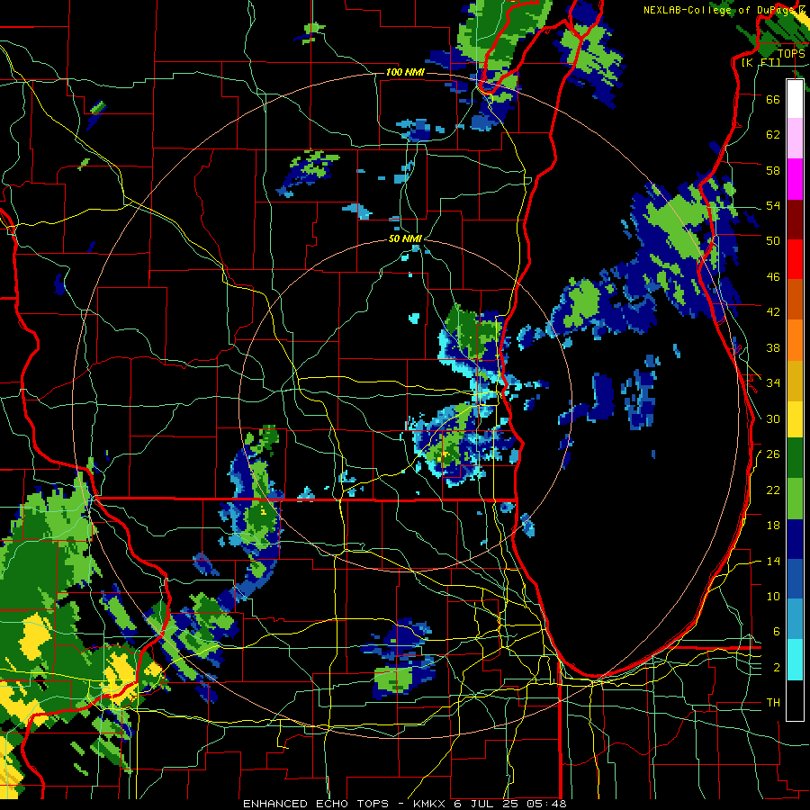Click the '50 NMI' range ring label
This screenshot has height=810, width=810.
[x=405, y=238]
